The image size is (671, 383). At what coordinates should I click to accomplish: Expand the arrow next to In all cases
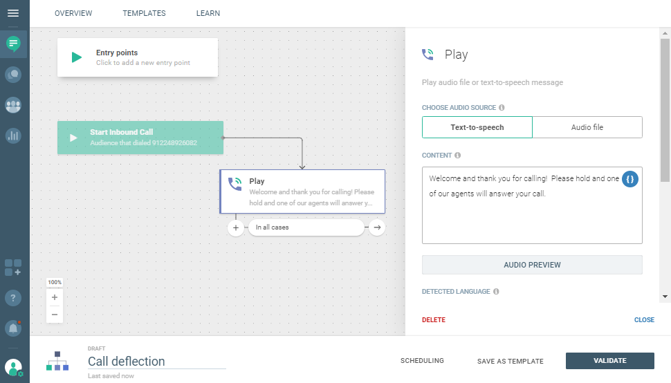click(377, 227)
